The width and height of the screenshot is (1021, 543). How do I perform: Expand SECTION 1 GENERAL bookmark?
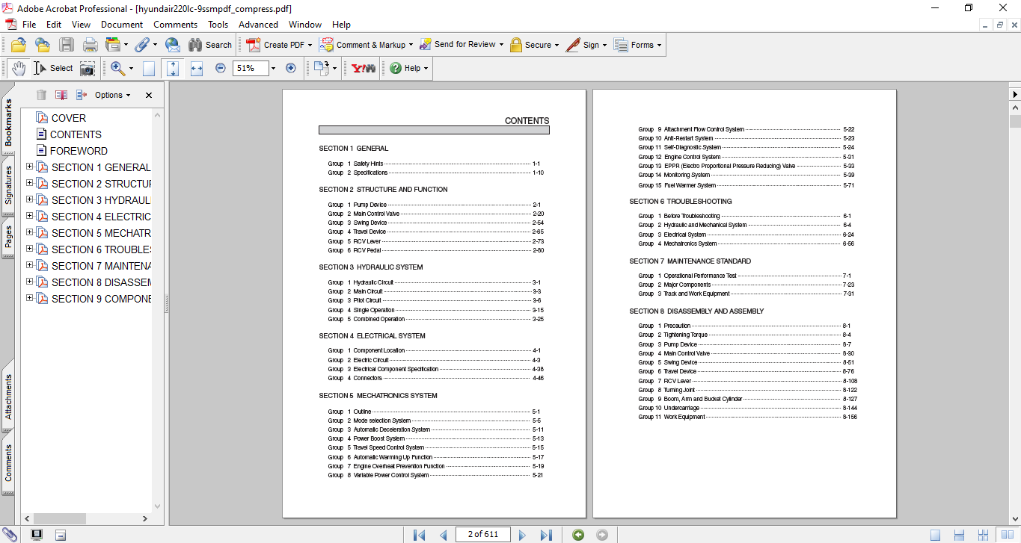30,167
